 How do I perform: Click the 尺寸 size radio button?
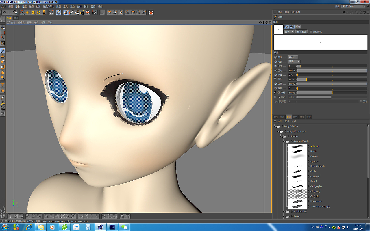275,66
